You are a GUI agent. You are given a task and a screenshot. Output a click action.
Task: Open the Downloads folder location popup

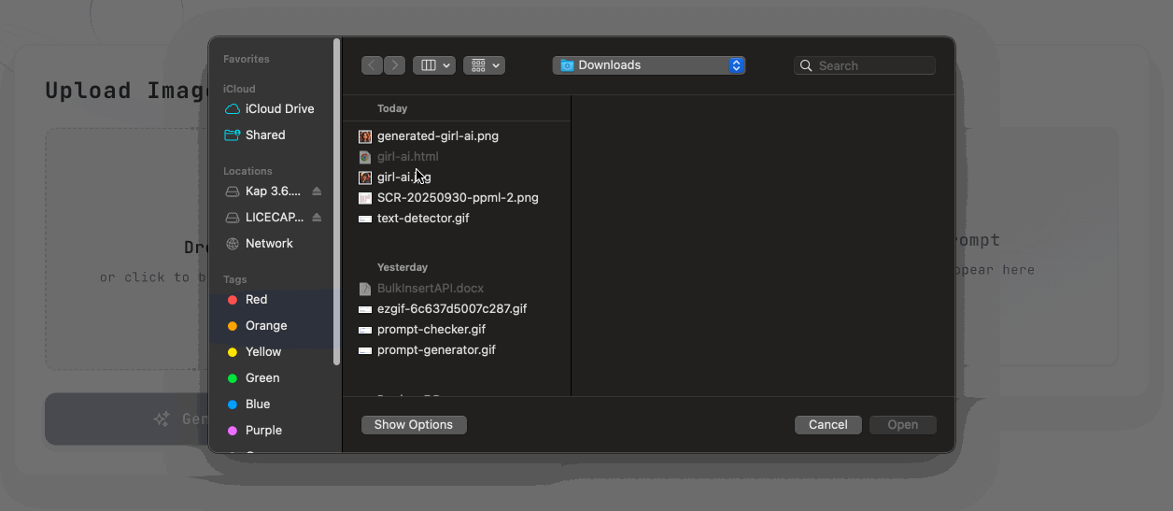click(x=649, y=65)
